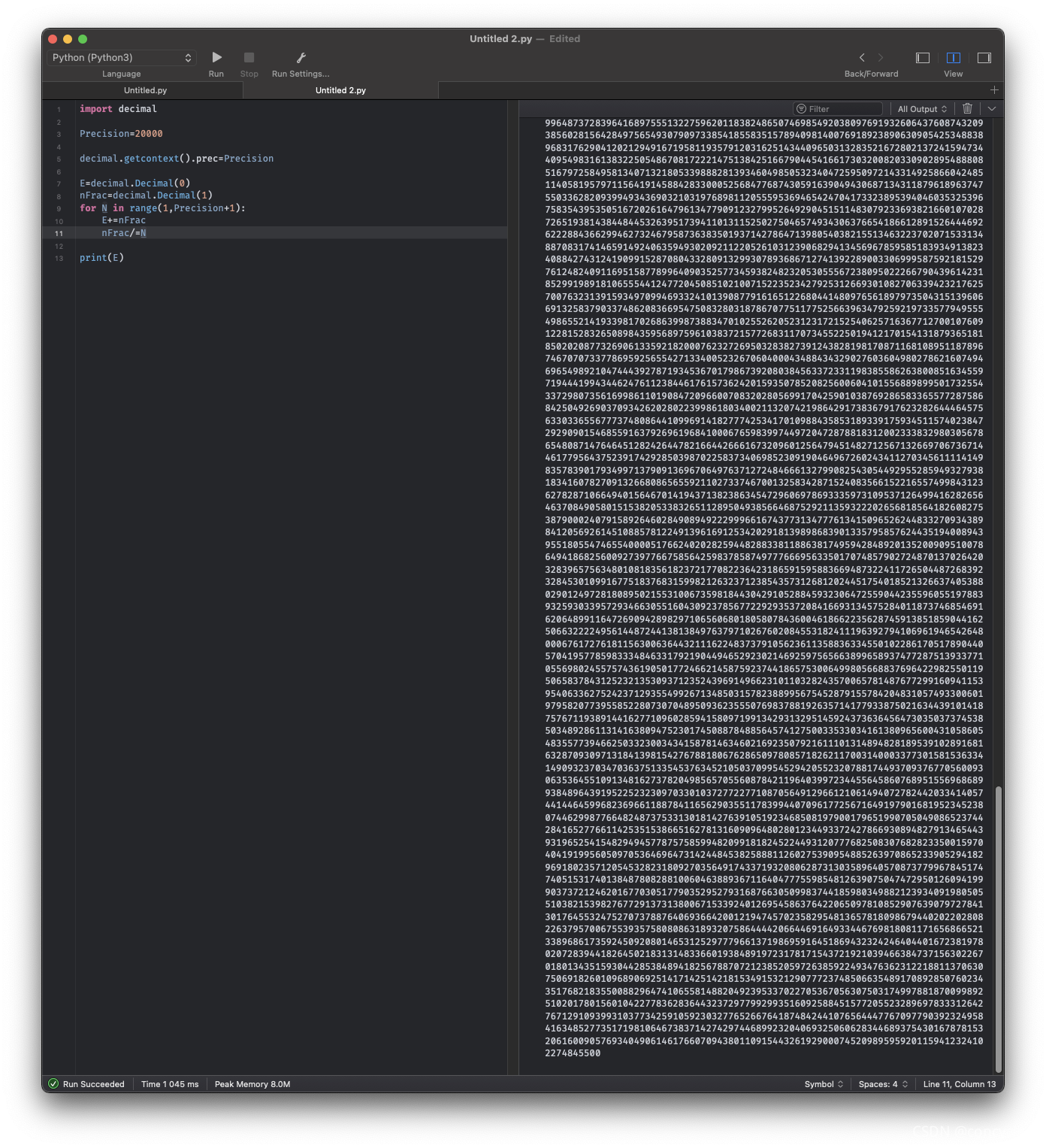Open the Symbol dropdown in status bar
Screen dimensions: 1046x1148
822,1084
